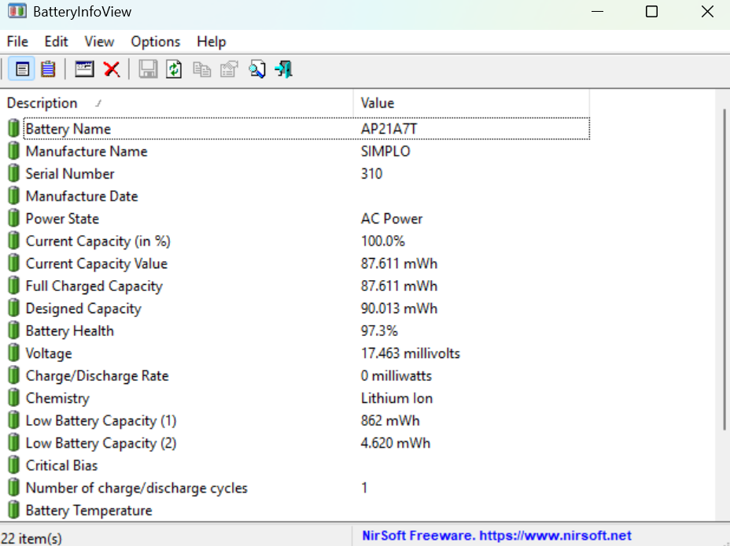Screen dimensions: 730x546
Task: Click battery icon beside Battery Name
Action: pos(13,128)
